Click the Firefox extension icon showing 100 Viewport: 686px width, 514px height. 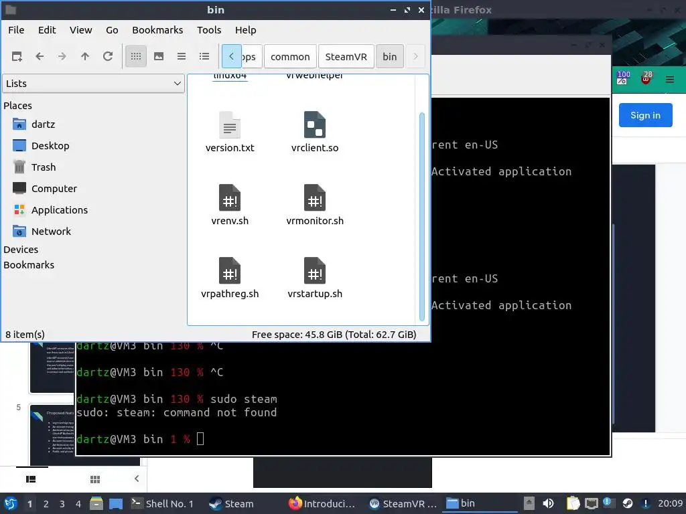click(x=622, y=78)
